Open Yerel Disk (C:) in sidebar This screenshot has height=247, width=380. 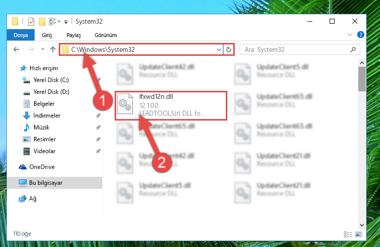tap(51, 80)
